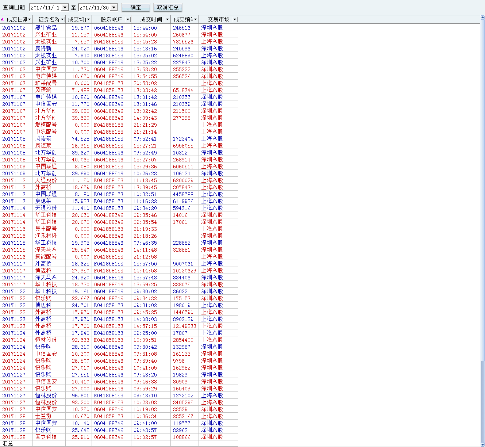Click the 士兰微 name cell
The width and height of the screenshot is (485, 447).
coord(43,416)
